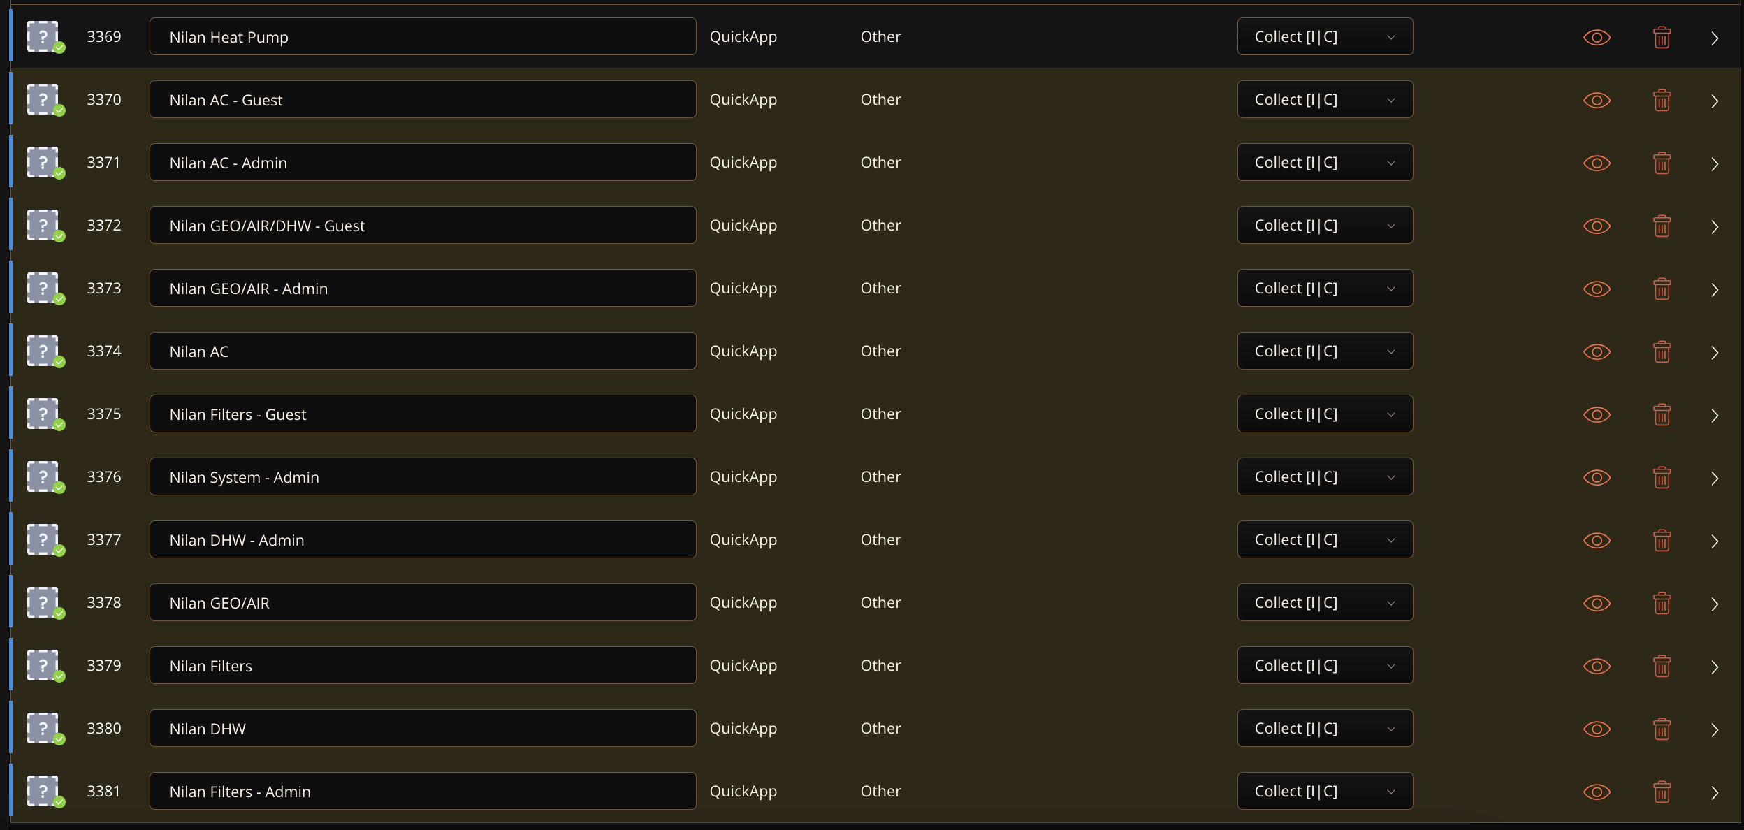Click trash icon for Nilan GEO/AIR row 3378
1744x830 pixels.
[1662, 603]
